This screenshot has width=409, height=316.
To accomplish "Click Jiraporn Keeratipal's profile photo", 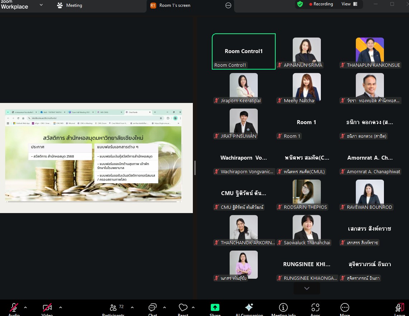I will (x=244, y=86).
